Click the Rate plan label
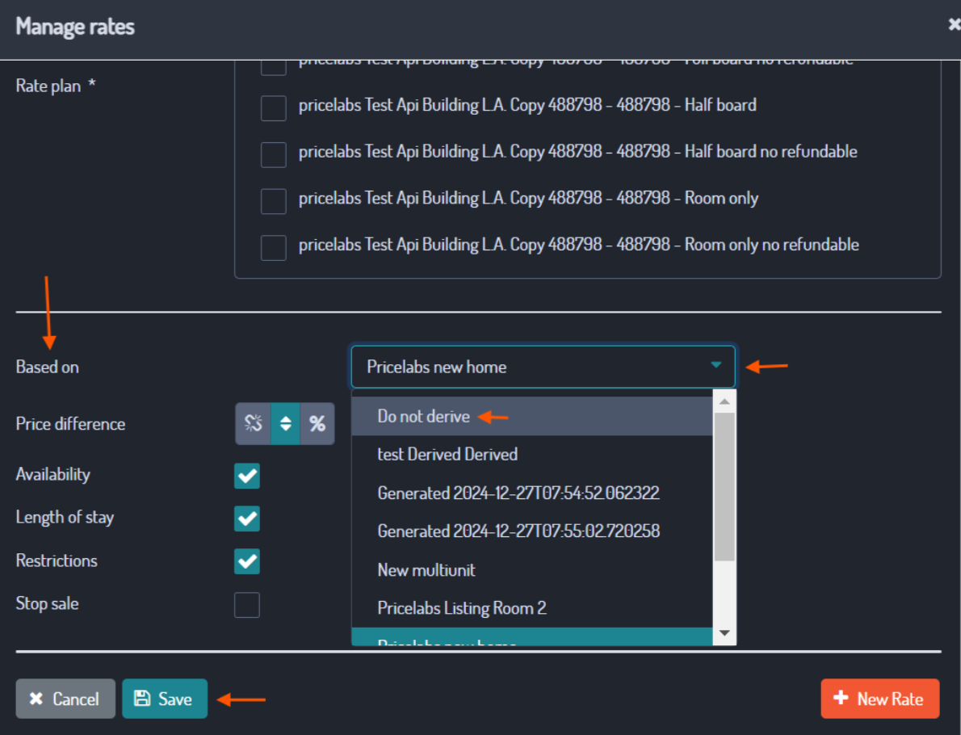The image size is (961, 735). (55, 86)
